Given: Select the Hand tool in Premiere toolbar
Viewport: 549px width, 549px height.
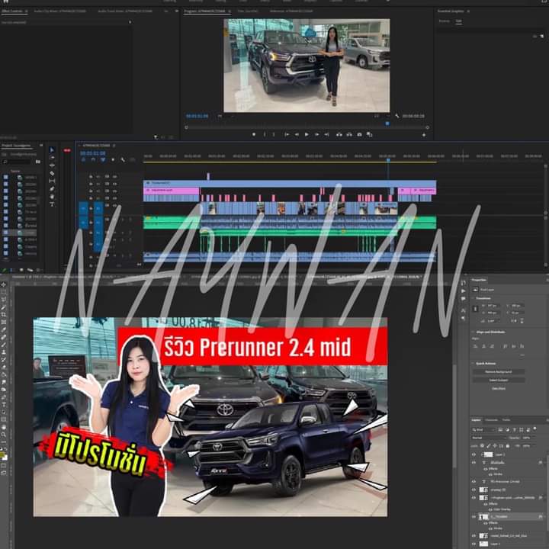Looking at the screenshot, I should 52,196.
